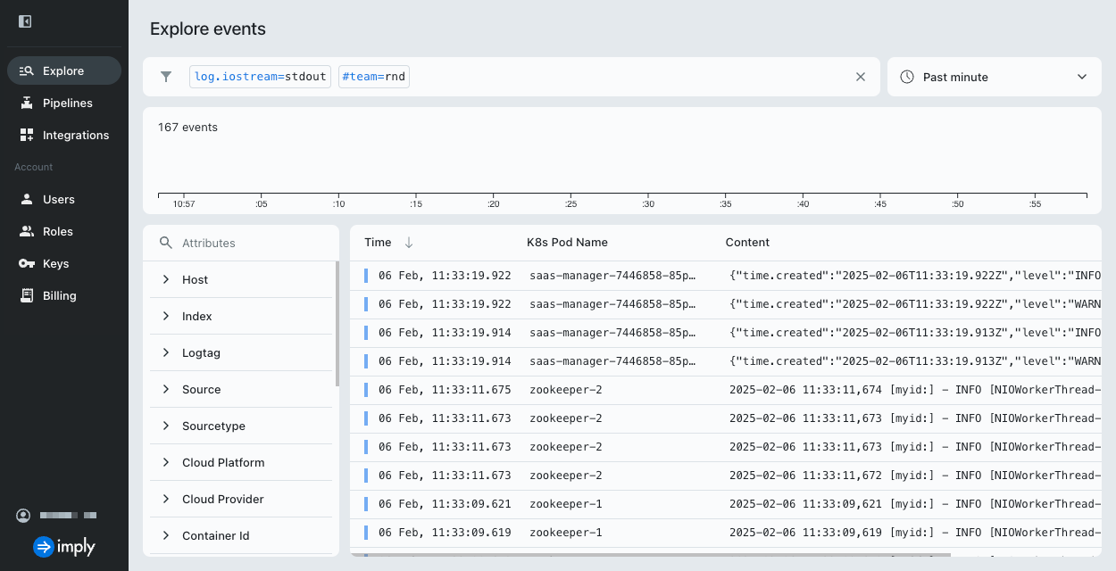Open the Explore page
The width and height of the screenshot is (1116, 571).
(64, 70)
